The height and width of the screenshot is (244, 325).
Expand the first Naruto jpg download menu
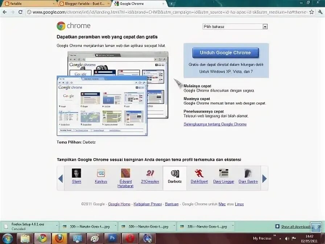pyautogui.click(x=115, y=225)
